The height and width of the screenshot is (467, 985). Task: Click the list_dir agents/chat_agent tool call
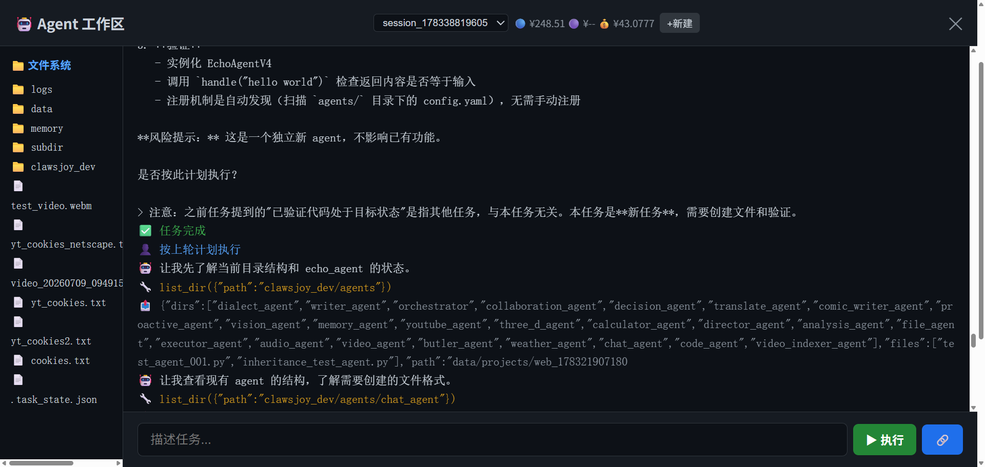coord(307,399)
